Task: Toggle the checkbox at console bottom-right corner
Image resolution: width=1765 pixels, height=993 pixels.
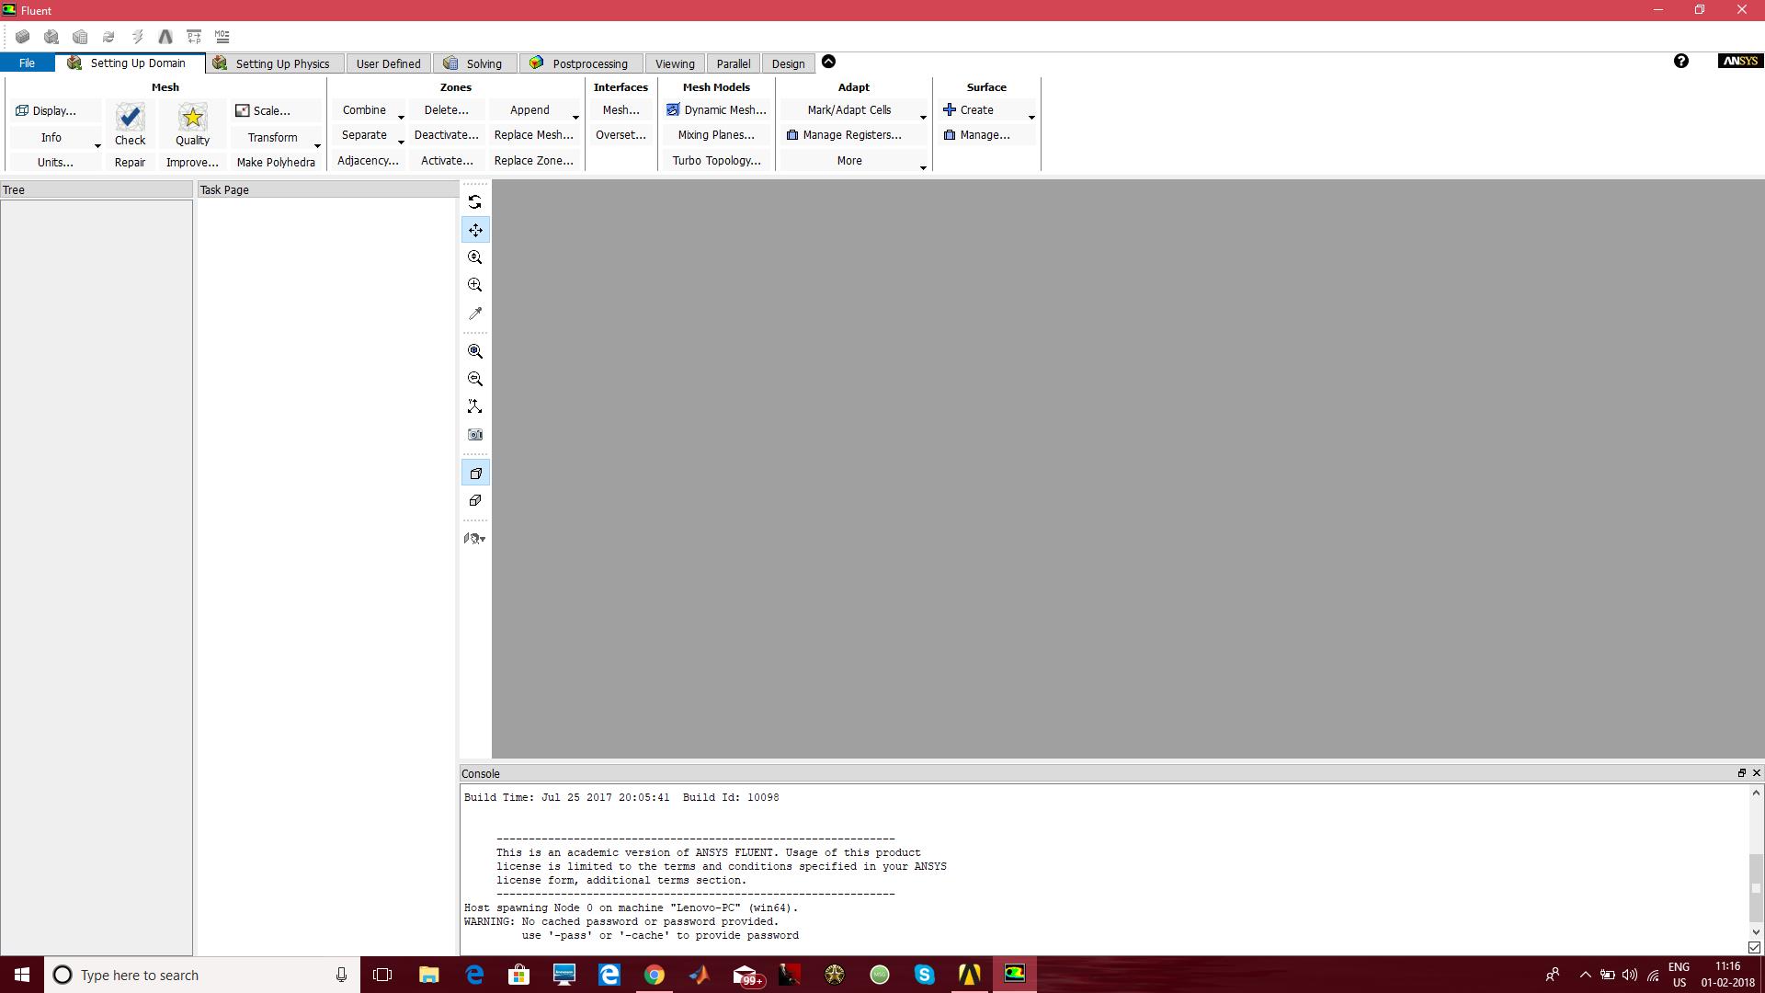Action: click(x=1754, y=947)
